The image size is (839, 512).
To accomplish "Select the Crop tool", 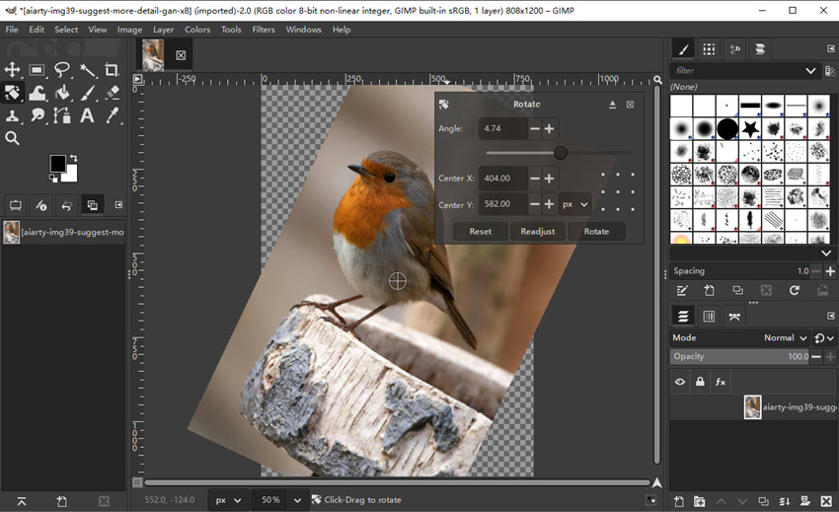I will 112,70.
